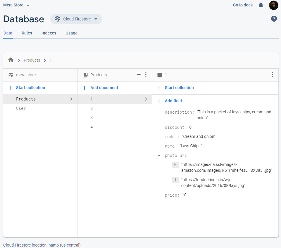Click plus icon for mera-store Start collection
Screen dimensions: 281x248
coord(10,88)
